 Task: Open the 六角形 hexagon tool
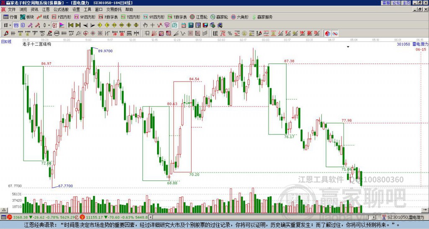240,17
